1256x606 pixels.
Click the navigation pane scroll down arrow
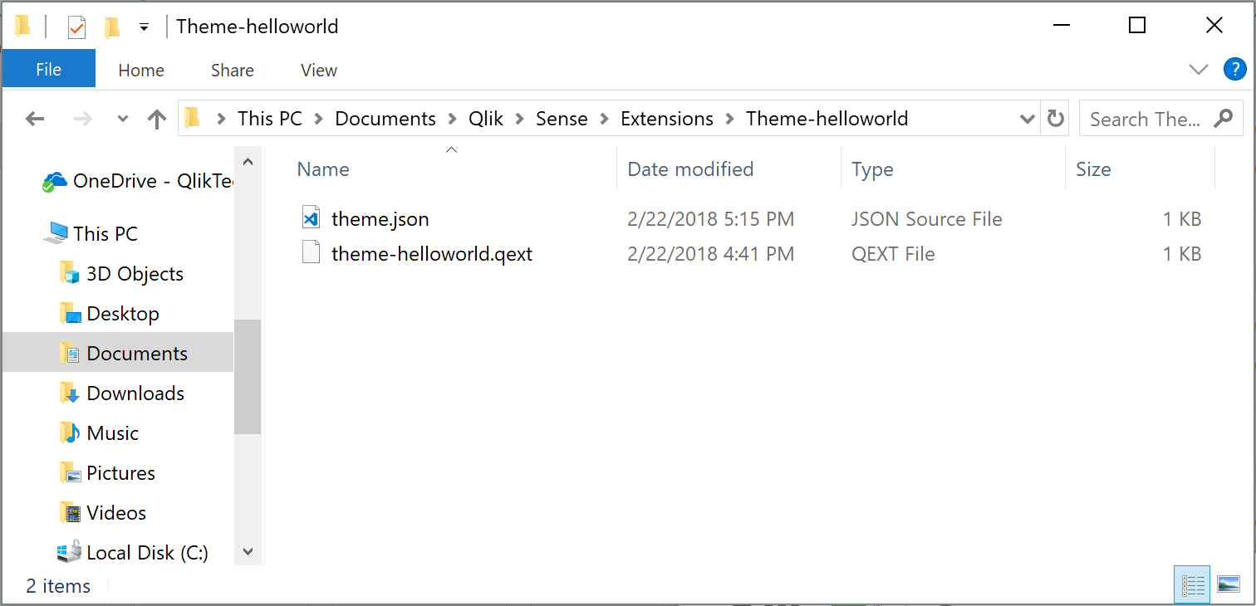coord(248,551)
